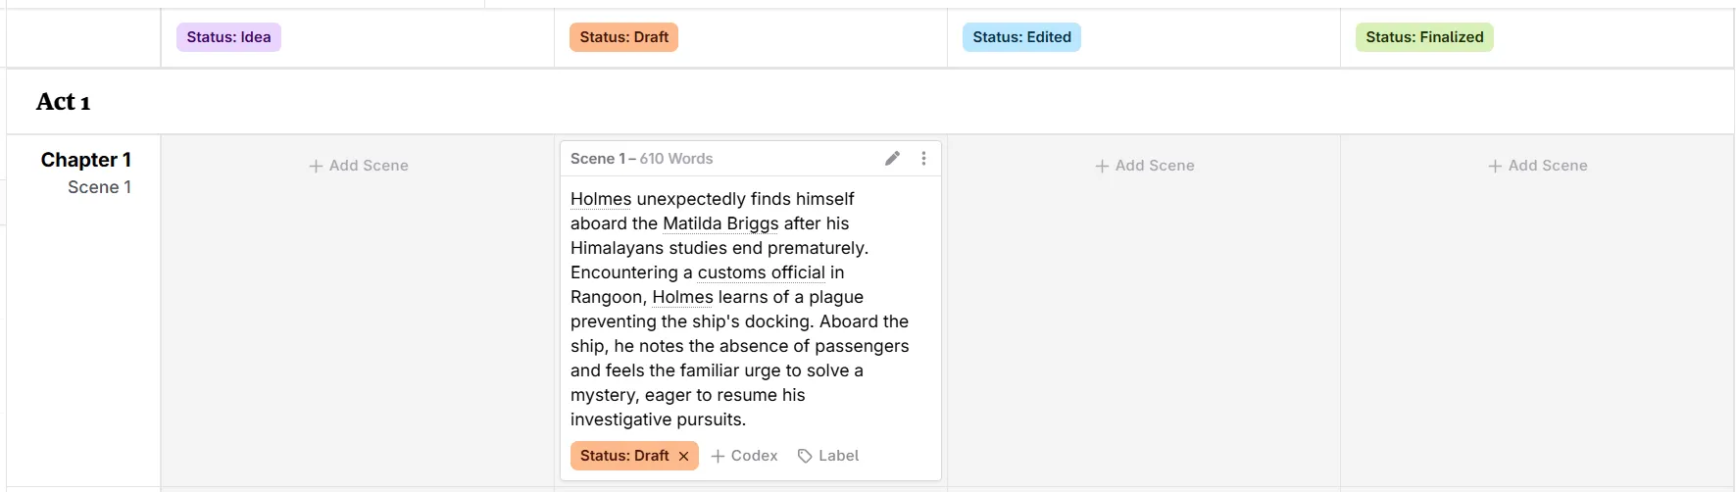
Task: Open Chapter 1 in the row header
Action: click(x=86, y=160)
